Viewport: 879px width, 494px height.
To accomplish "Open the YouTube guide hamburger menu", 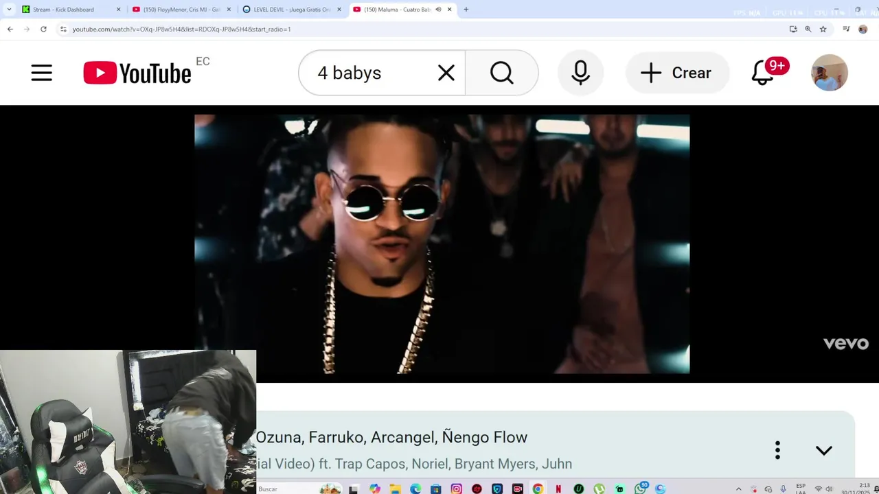I will pos(42,73).
